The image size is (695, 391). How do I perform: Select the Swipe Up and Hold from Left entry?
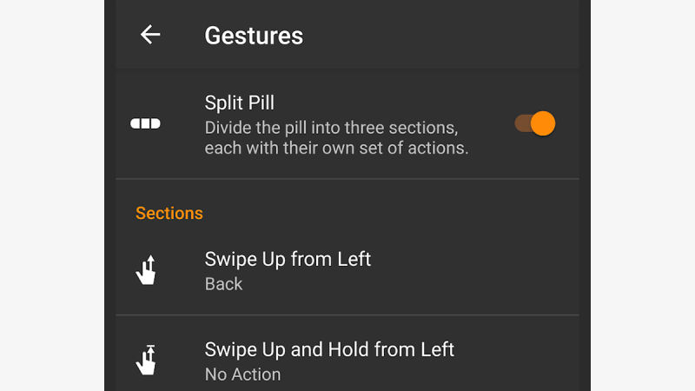[x=347, y=354]
